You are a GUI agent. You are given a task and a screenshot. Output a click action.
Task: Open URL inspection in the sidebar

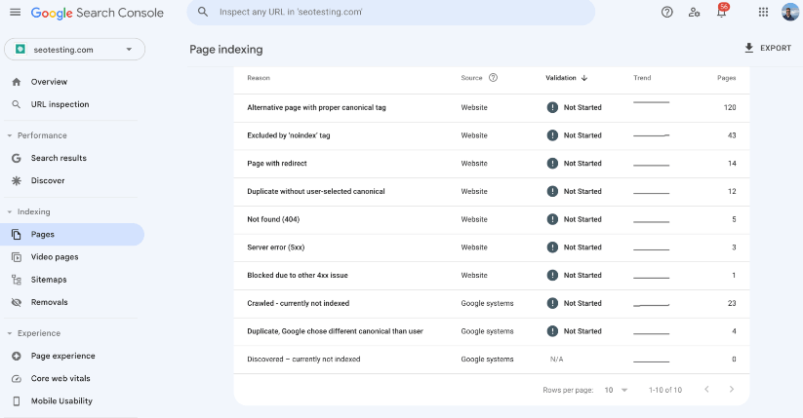[60, 104]
